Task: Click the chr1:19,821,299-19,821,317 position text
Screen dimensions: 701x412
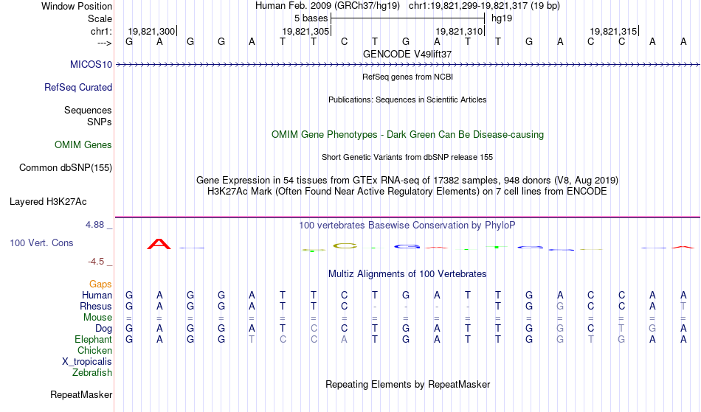Action: [485, 6]
